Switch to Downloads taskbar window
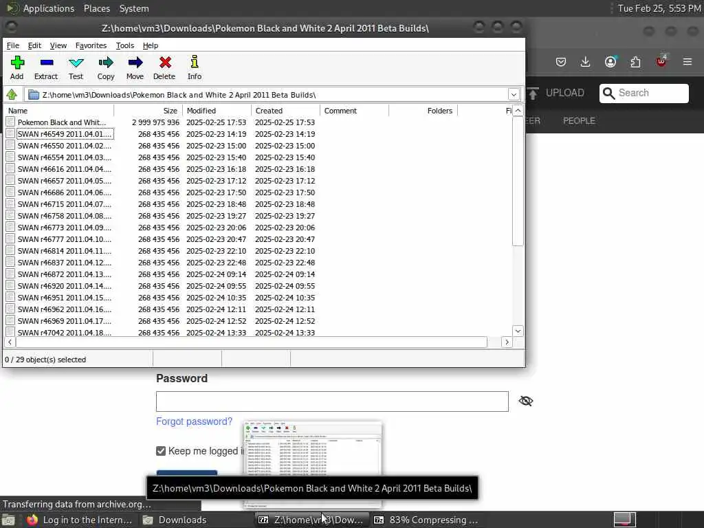 click(x=175, y=520)
